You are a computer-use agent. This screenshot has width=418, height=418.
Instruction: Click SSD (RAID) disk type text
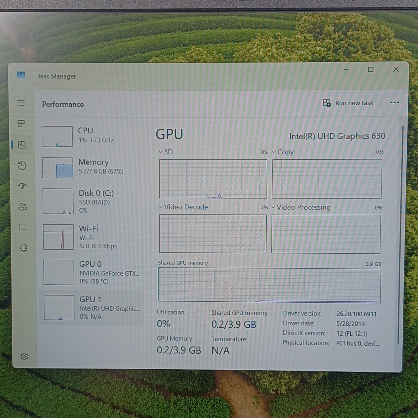point(94,202)
